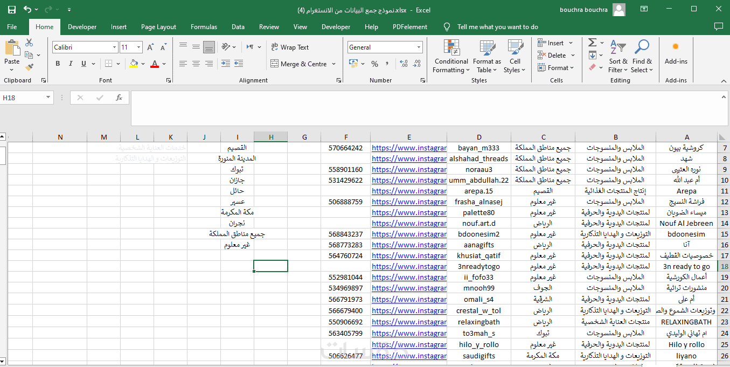This screenshot has height=367, width=730.
Task: Click Increase Decimal icon
Action: pyautogui.click(x=404, y=64)
